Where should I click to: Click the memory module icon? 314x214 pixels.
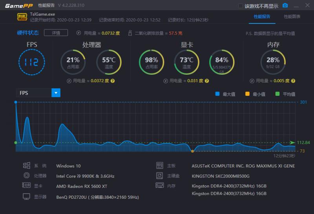160,185
